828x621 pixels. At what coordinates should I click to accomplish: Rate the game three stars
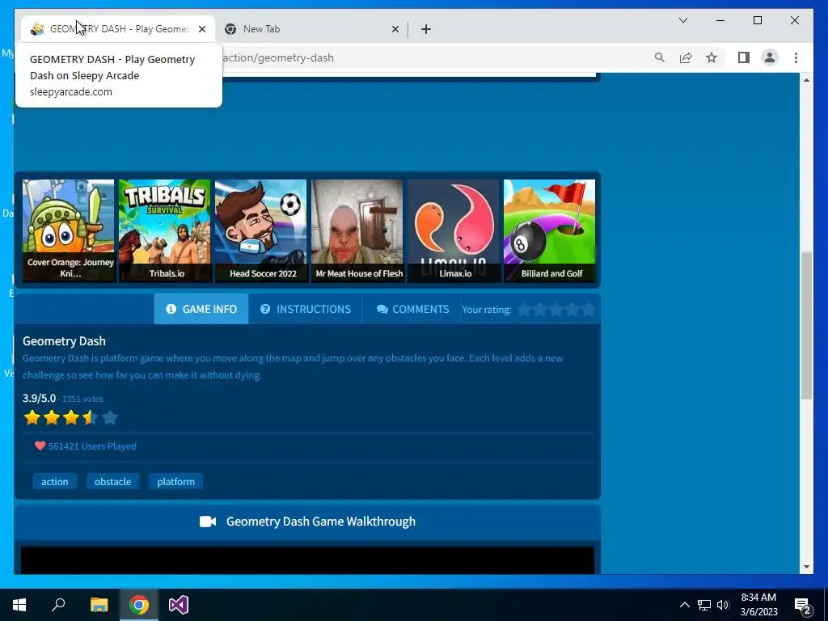point(556,310)
